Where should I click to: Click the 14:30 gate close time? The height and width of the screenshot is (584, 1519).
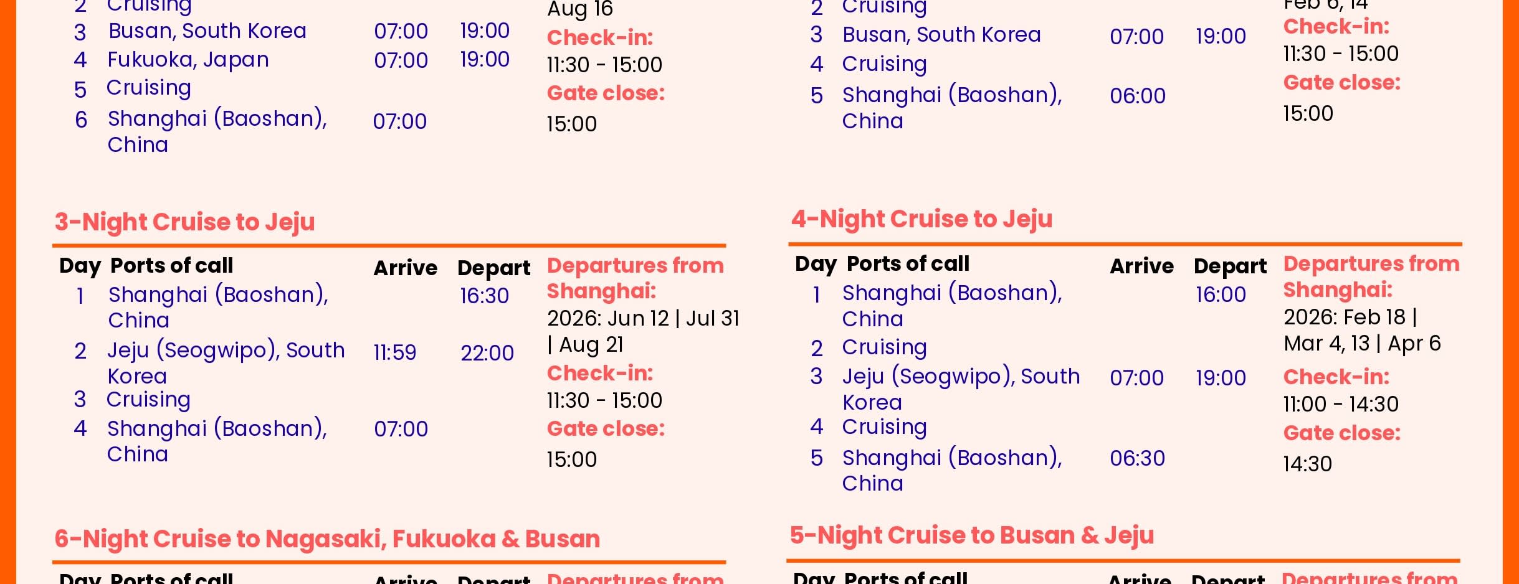(x=1307, y=464)
